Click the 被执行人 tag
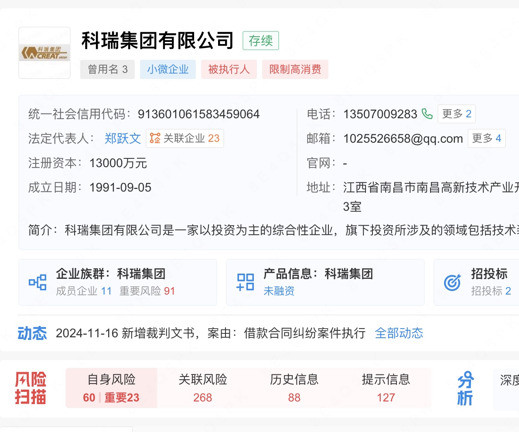The width and height of the screenshot is (519, 432). [229, 69]
